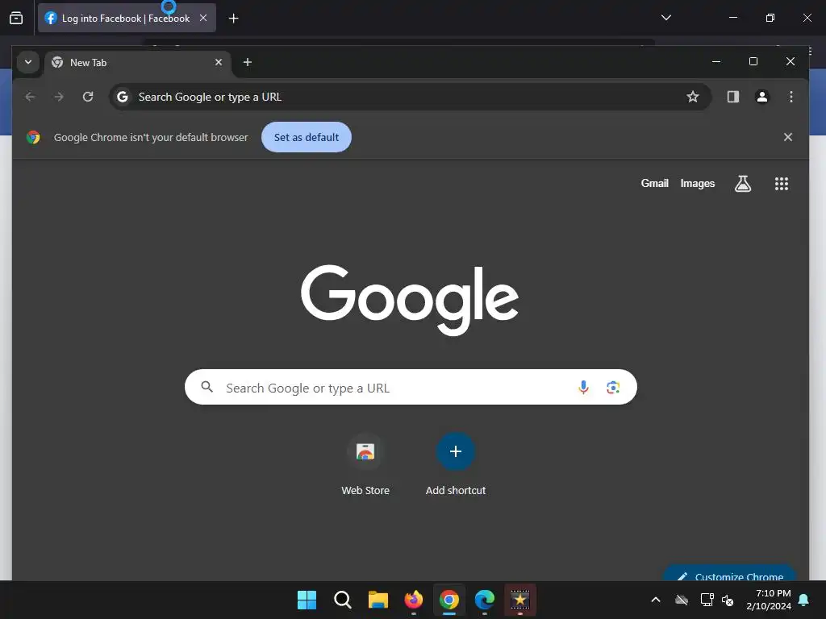Open Search Labs flask icon
The height and width of the screenshot is (619, 826).
point(743,184)
